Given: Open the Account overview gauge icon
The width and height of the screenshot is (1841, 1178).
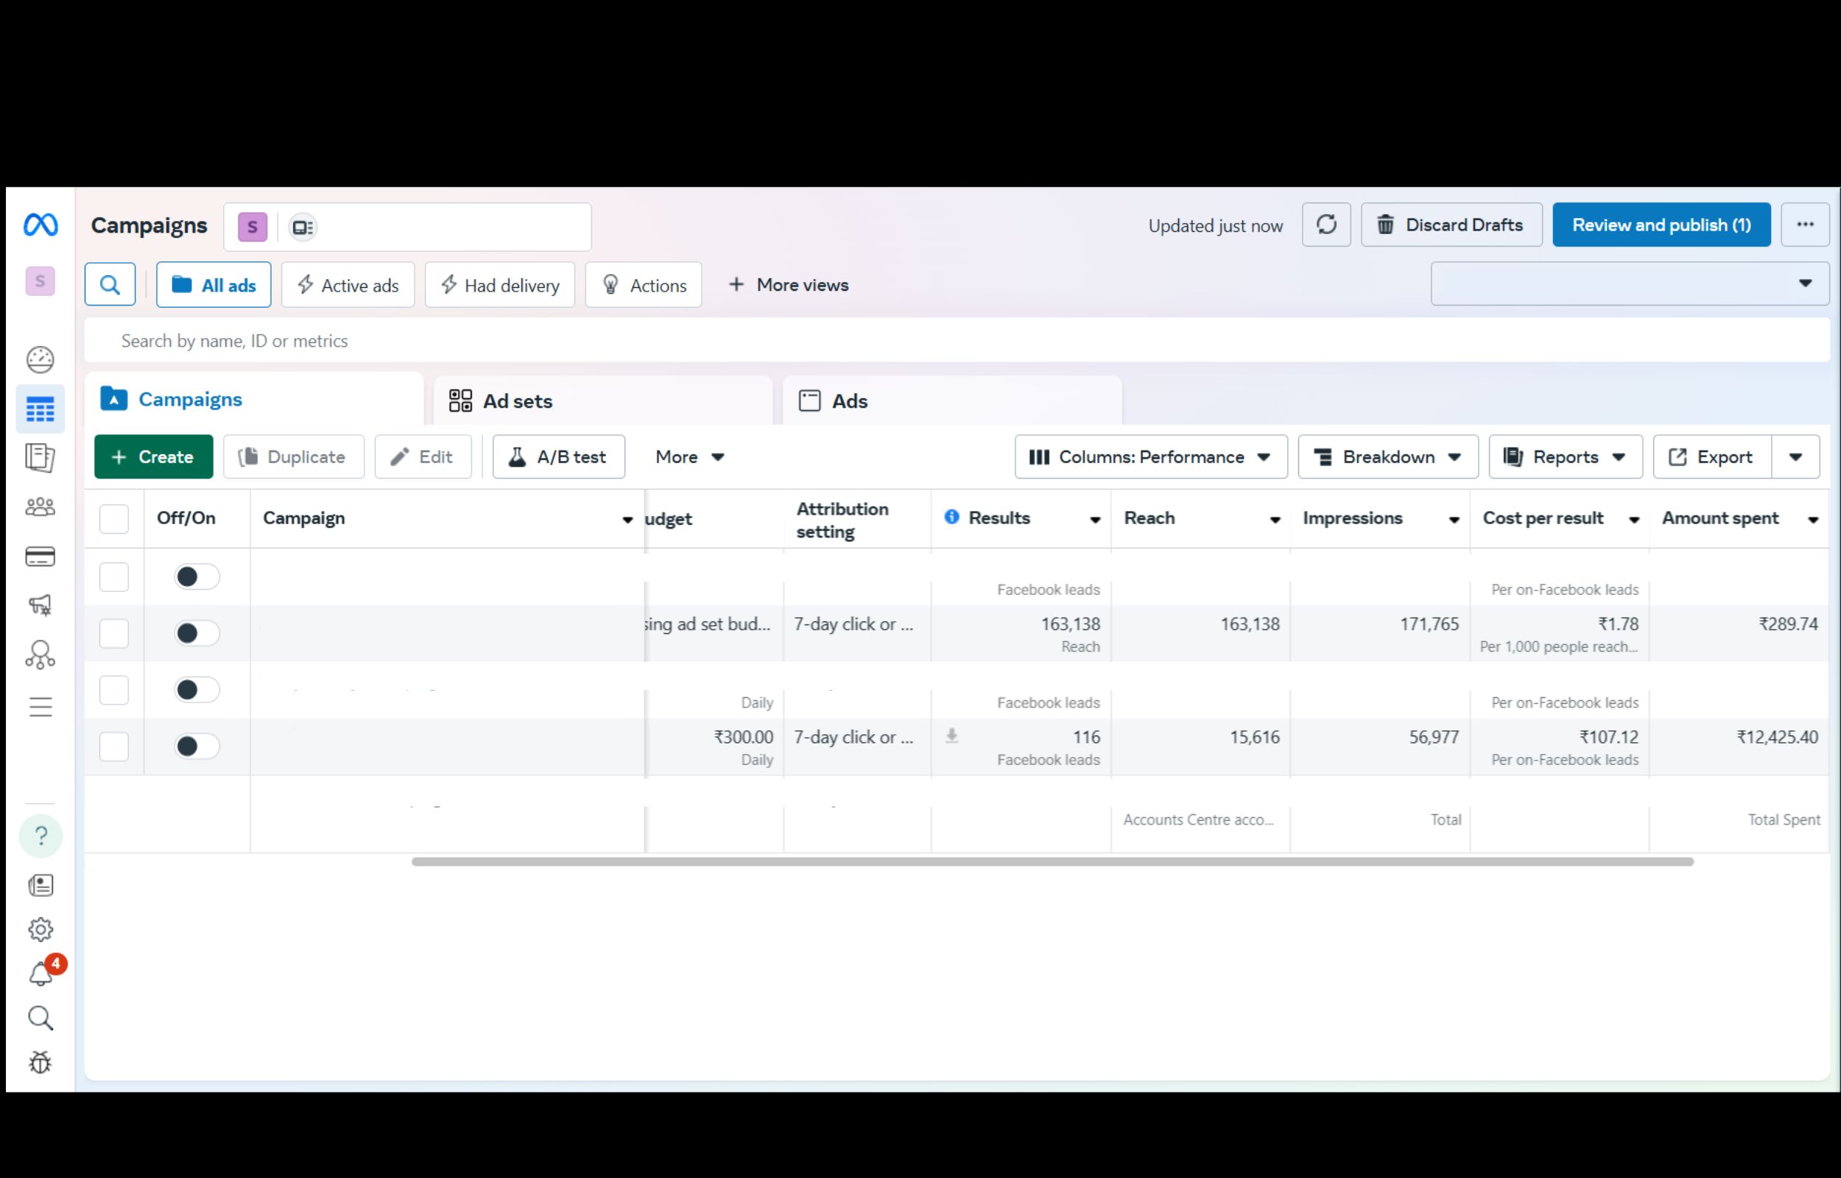Looking at the screenshot, I should pos(41,359).
